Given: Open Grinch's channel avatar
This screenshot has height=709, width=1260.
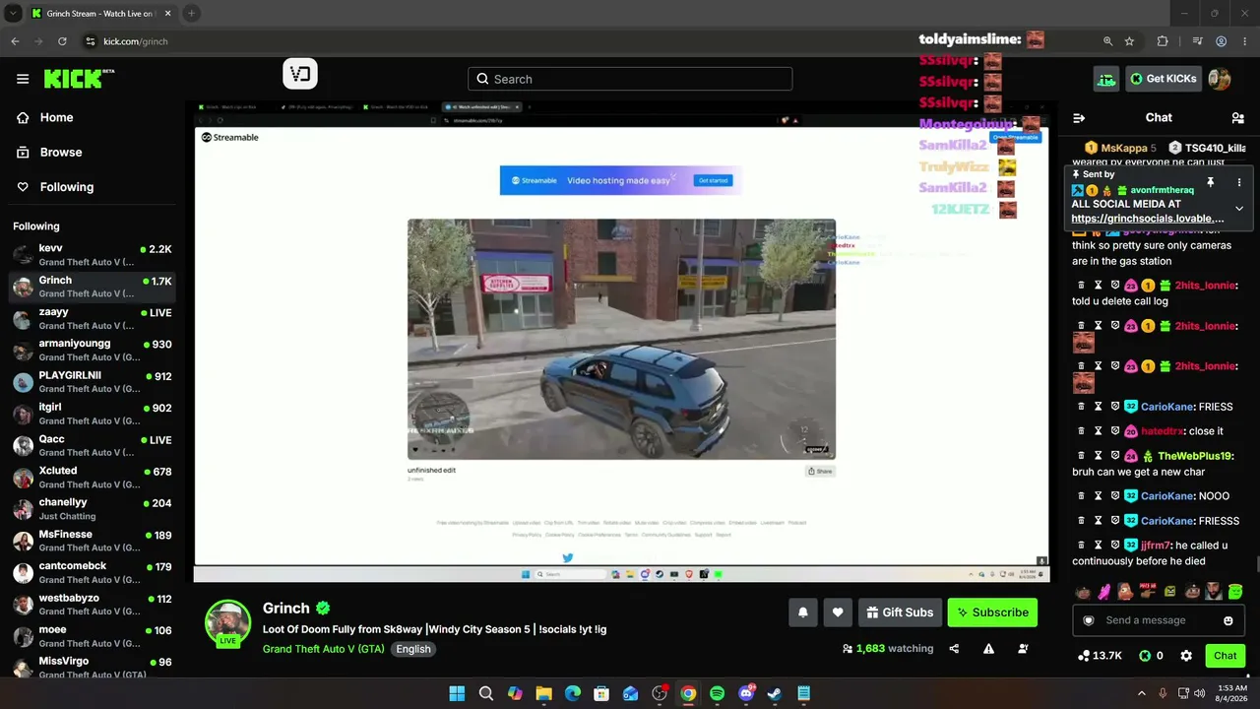Looking at the screenshot, I should pos(227,624).
